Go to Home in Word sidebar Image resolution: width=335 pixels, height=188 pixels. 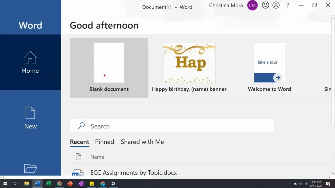(x=30, y=62)
